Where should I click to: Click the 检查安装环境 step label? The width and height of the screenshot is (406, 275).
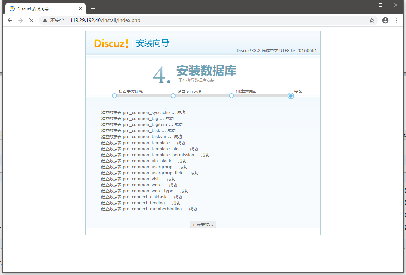131,91
